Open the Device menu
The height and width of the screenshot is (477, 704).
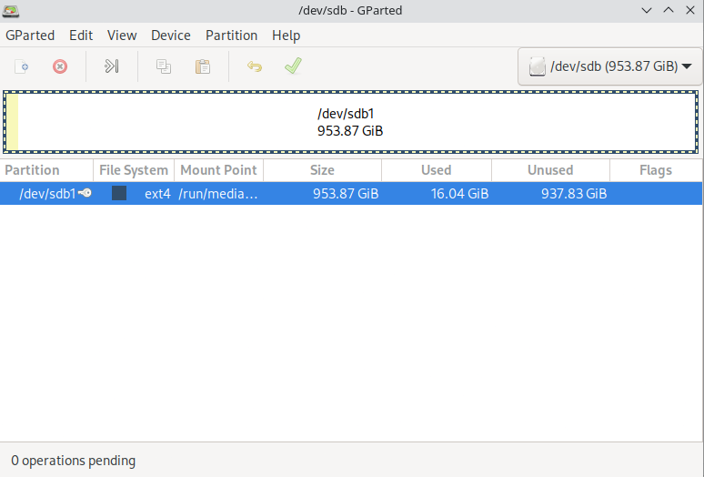[171, 35]
